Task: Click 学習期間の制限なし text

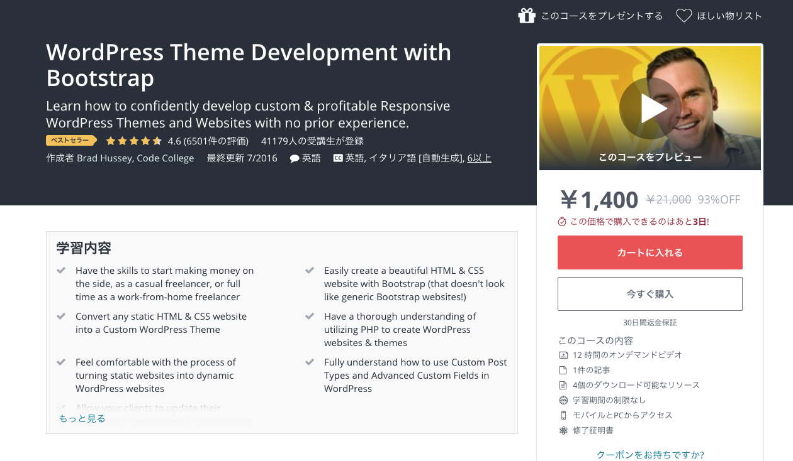Action: coord(609,400)
